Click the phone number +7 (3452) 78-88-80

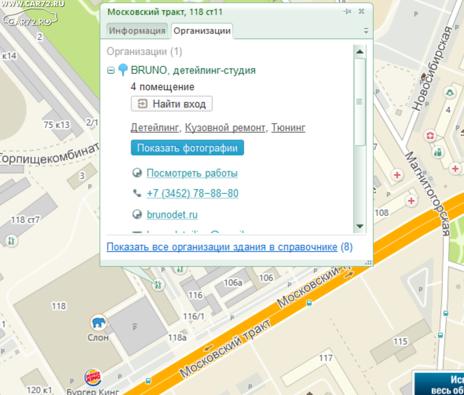(192, 194)
